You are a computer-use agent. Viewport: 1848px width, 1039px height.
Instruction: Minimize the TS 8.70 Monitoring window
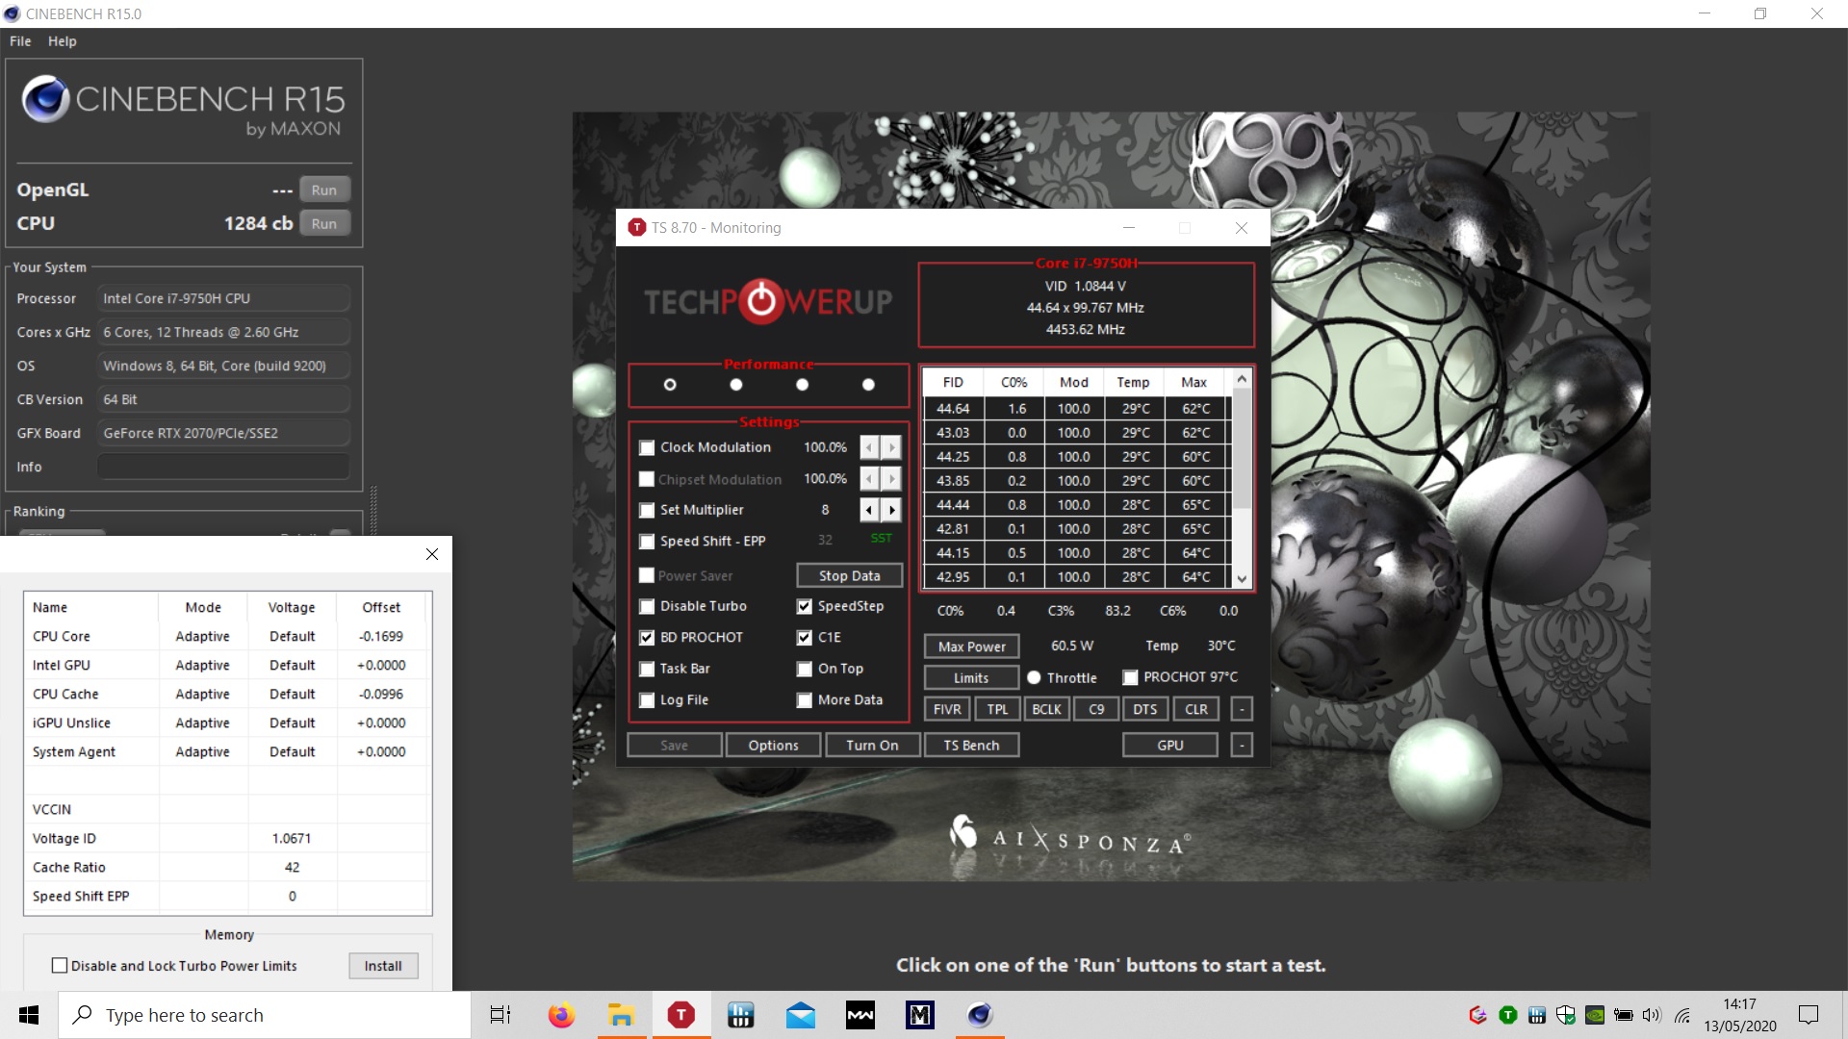pyautogui.click(x=1129, y=228)
